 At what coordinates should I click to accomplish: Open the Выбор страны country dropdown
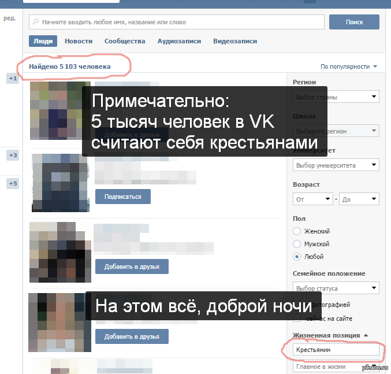336,97
